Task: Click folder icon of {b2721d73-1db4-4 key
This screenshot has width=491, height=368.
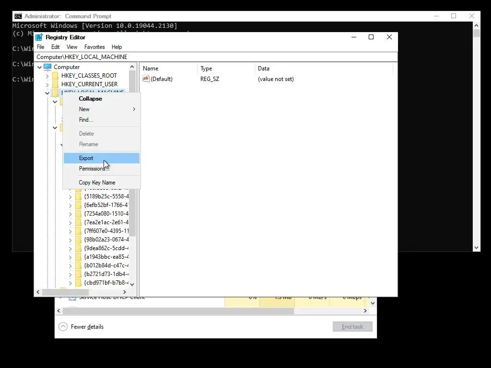Action: click(x=78, y=274)
